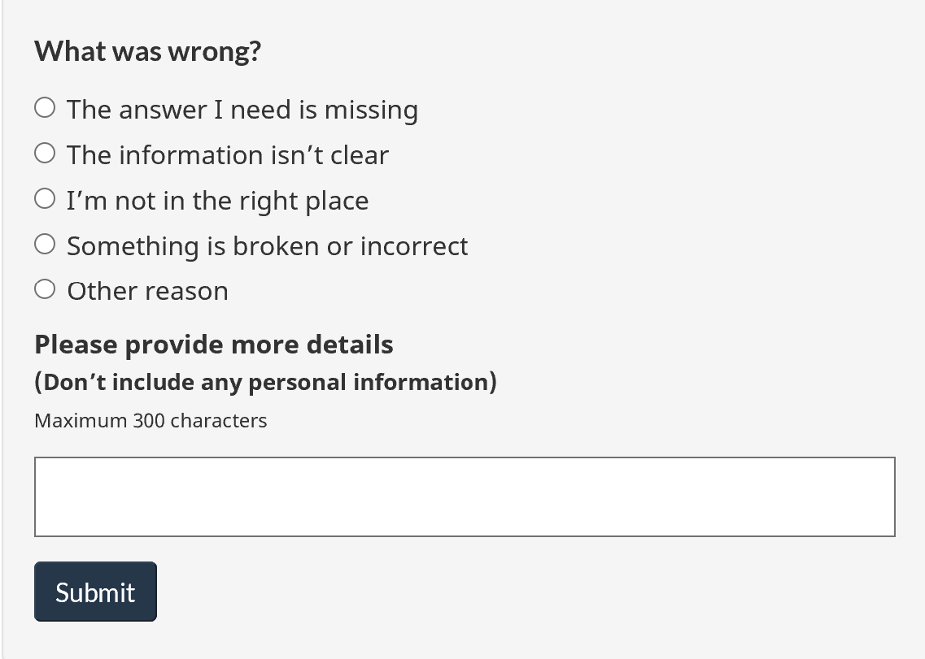The image size is (925, 659).
Task: Choose the 'The information isn't clear' radio button
Action: tap(45, 154)
